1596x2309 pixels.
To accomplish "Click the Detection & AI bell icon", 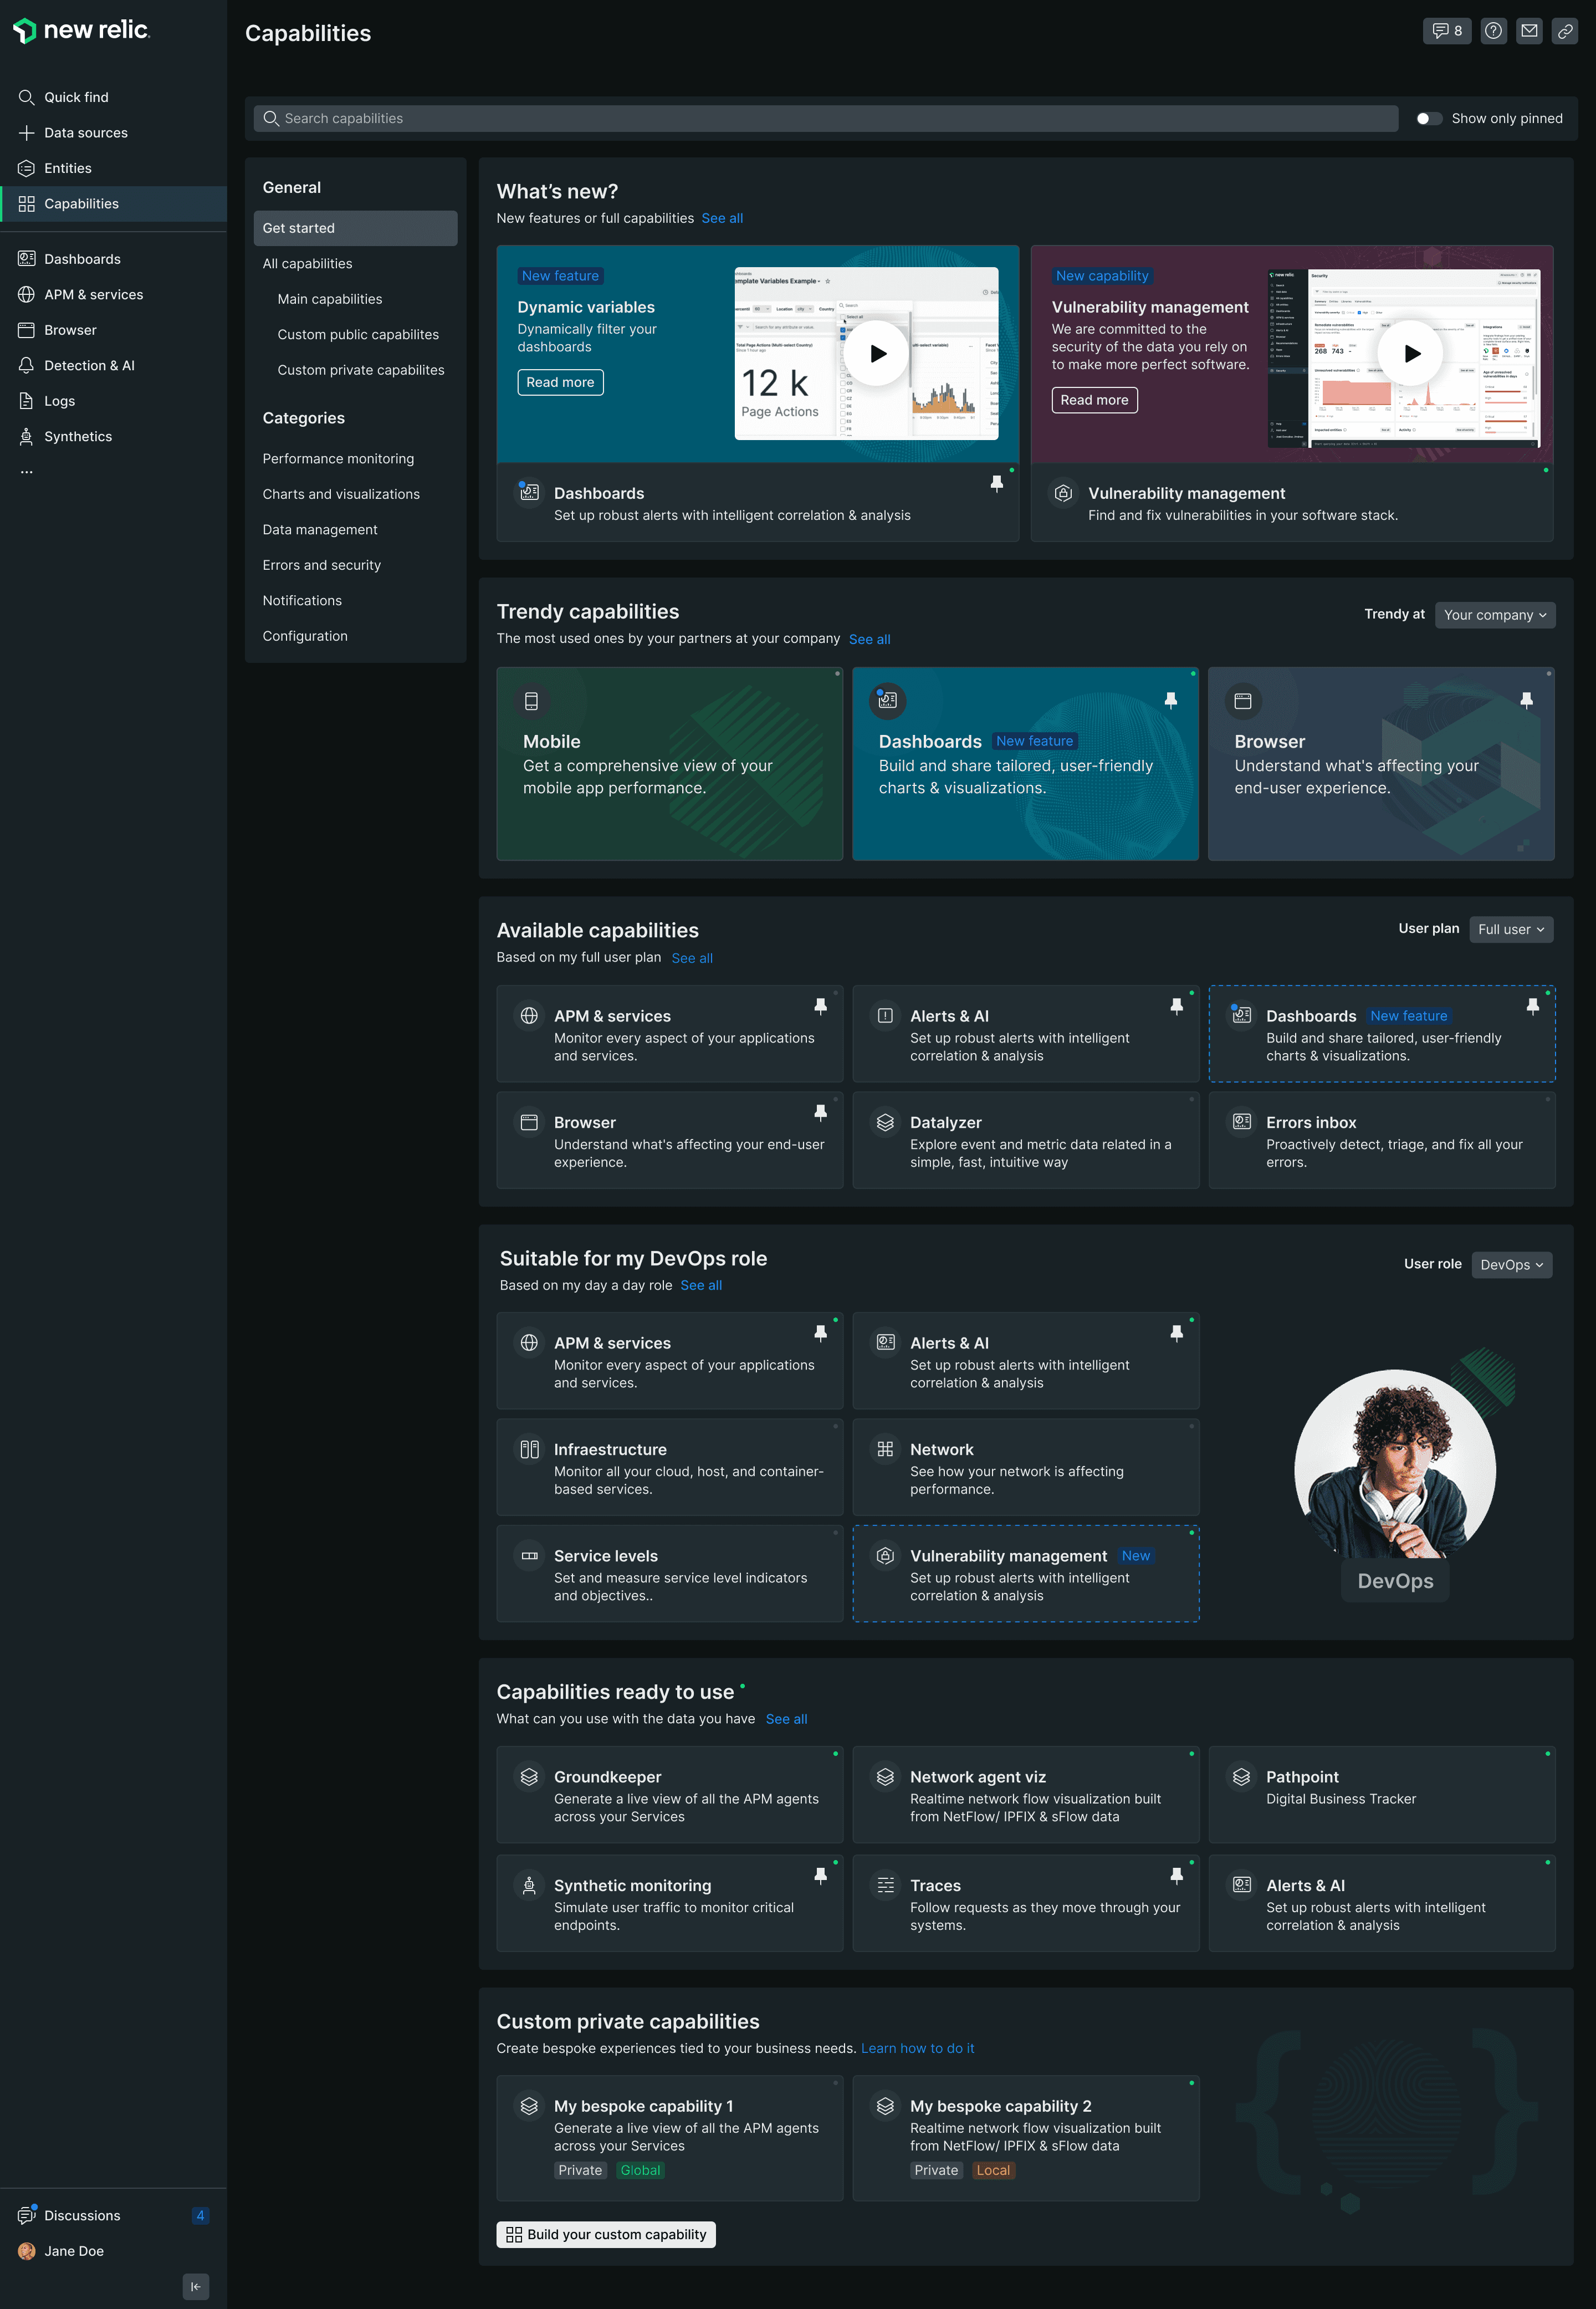I will point(27,365).
